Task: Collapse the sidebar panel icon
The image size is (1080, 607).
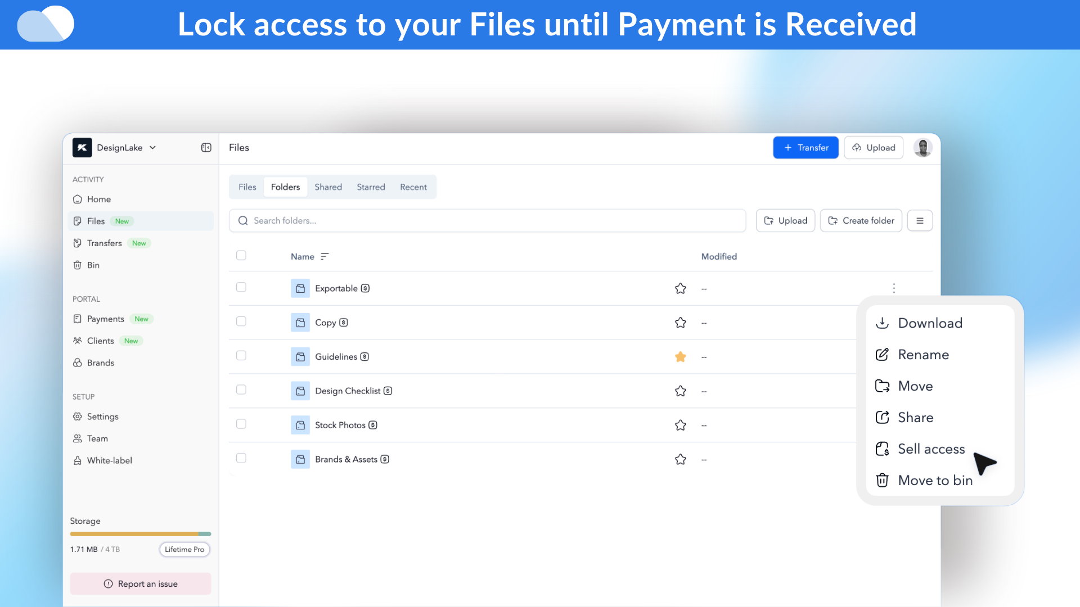Action: [206, 147]
